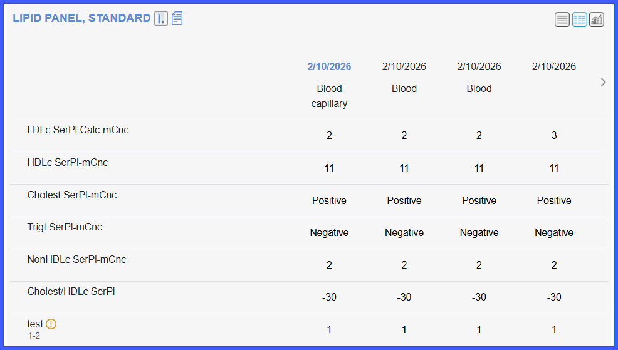Image resolution: width=618 pixels, height=350 pixels.
Task: Select the NonHDLc SerPl-mCnc row label
Action: (x=76, y=259)
